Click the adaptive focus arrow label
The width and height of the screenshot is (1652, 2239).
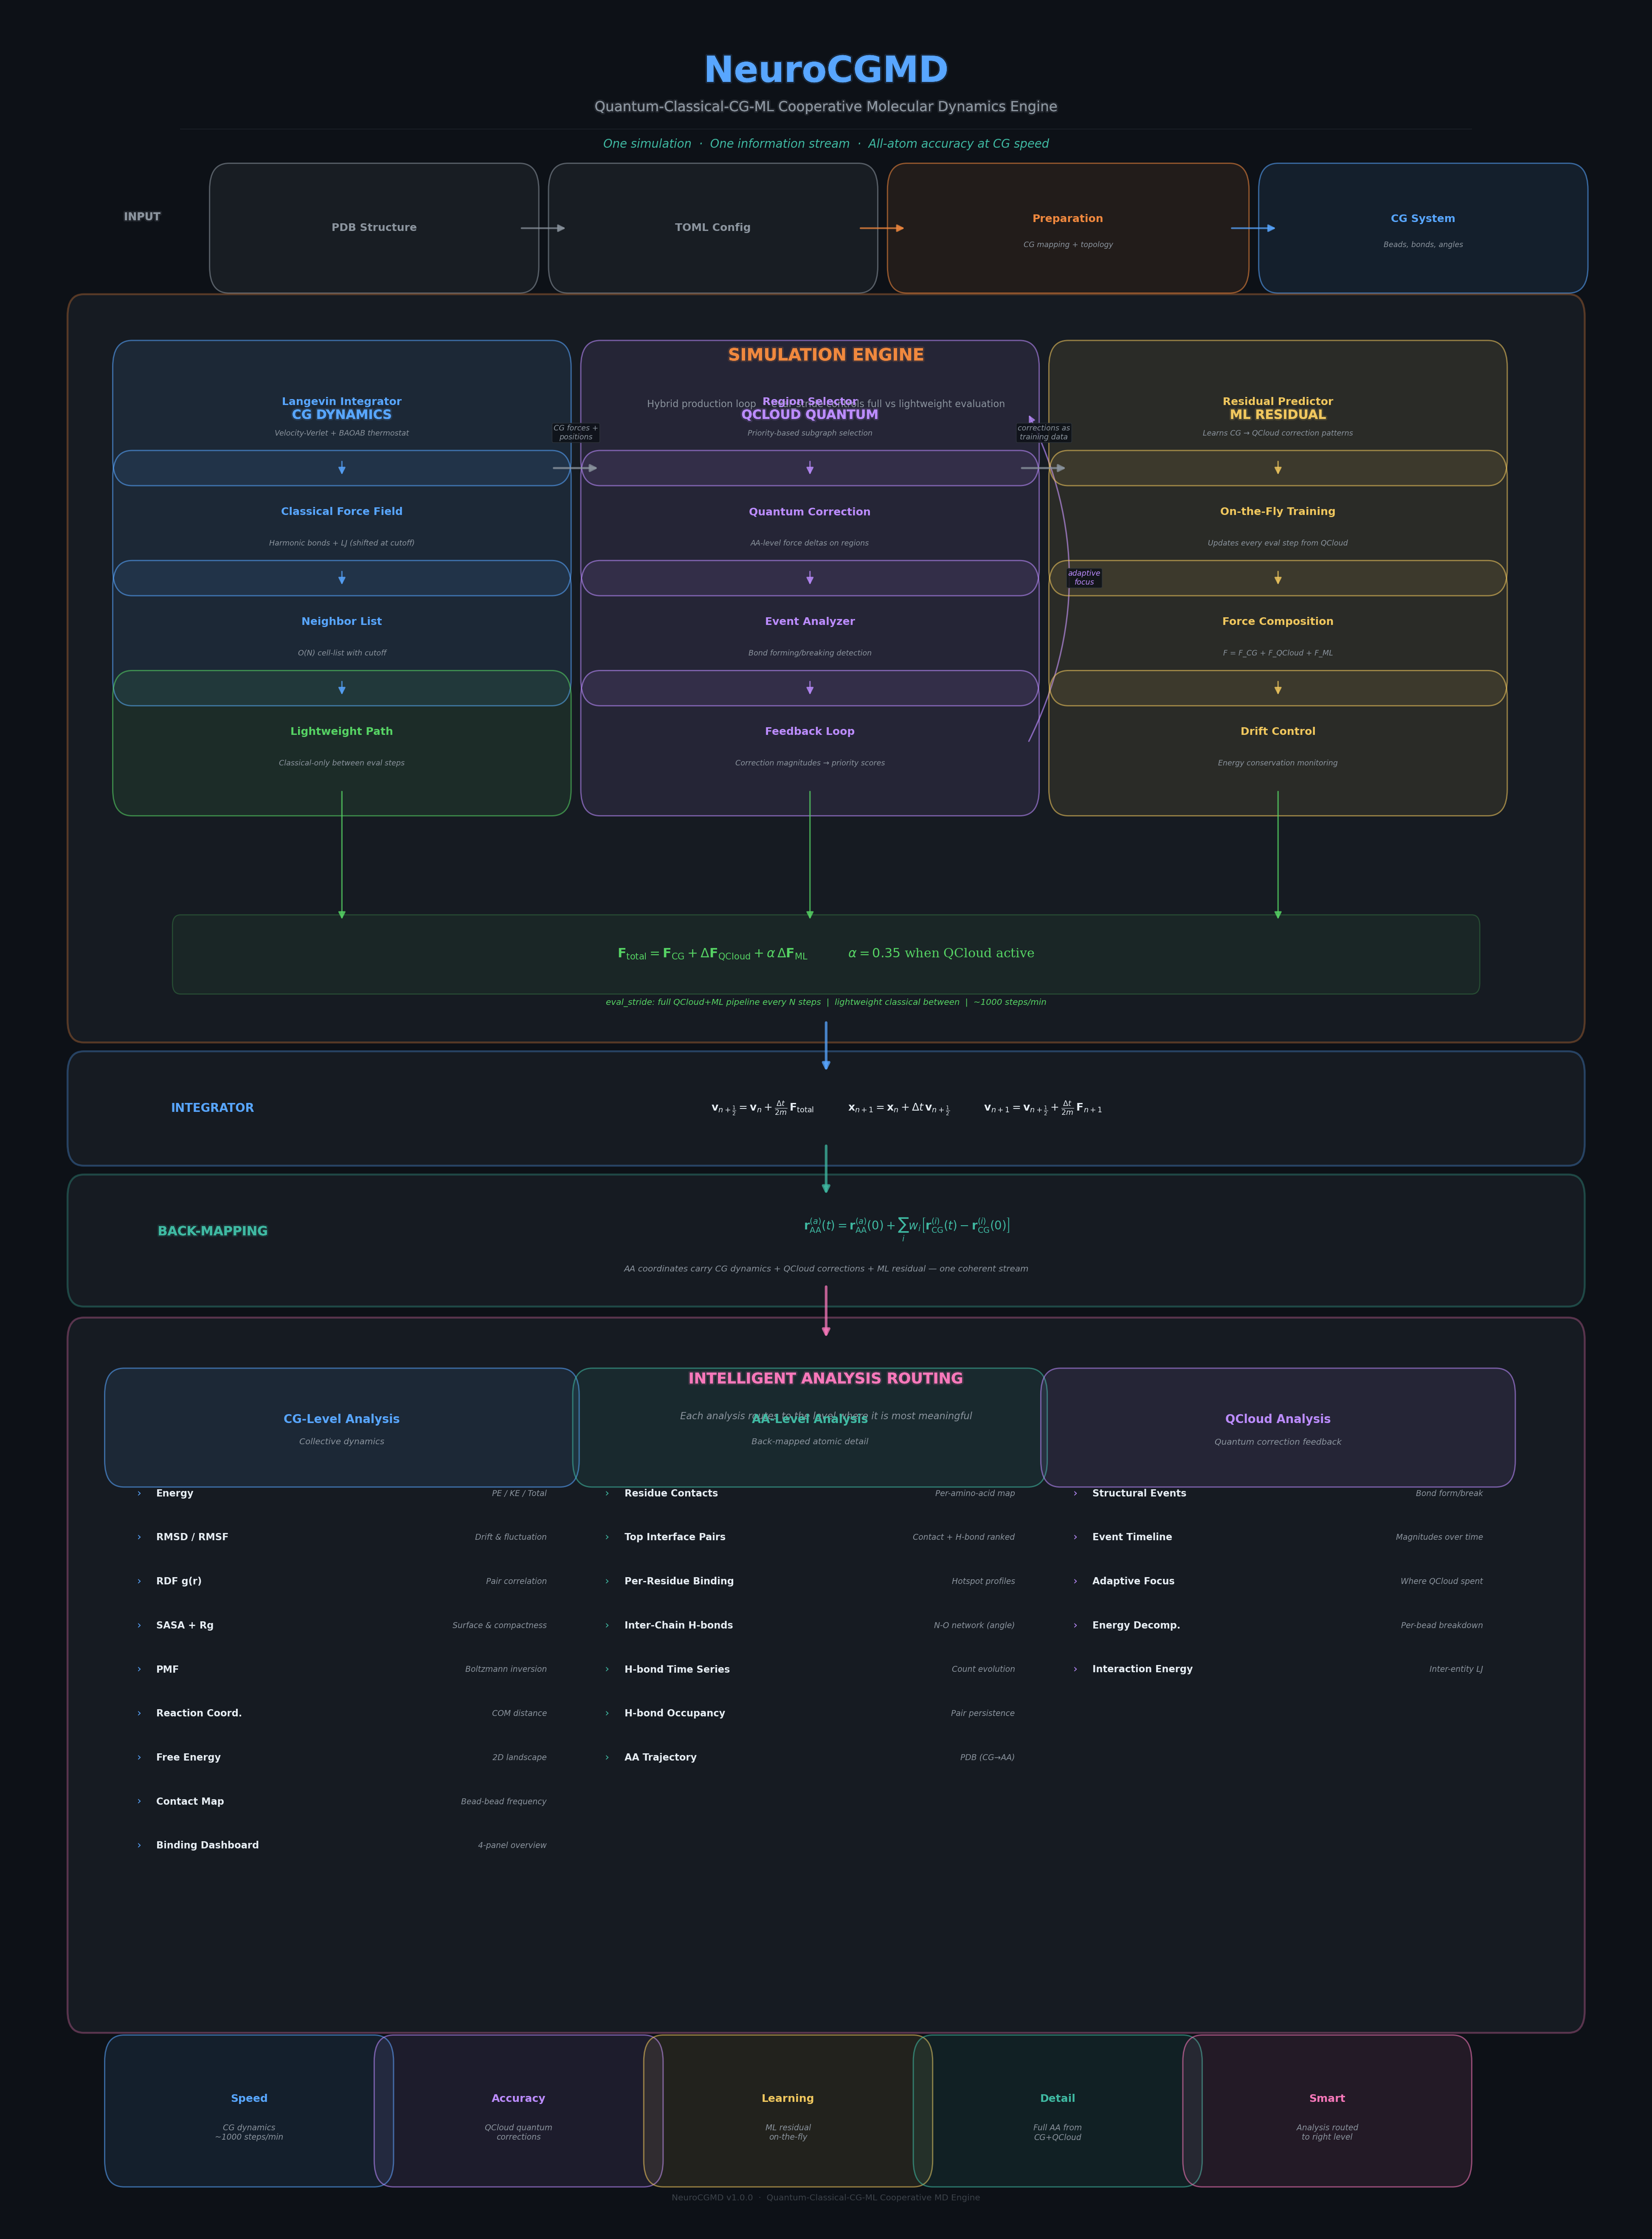point(1084,578)
